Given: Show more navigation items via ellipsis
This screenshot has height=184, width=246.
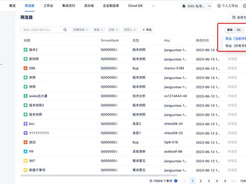Looking at the screenshot, I should pyautogui.click(x=153, y=6).
